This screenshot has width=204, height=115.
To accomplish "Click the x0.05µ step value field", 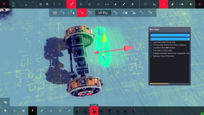I will coord(103,13).
